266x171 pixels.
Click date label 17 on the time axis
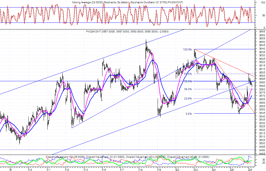pos(123,170)
